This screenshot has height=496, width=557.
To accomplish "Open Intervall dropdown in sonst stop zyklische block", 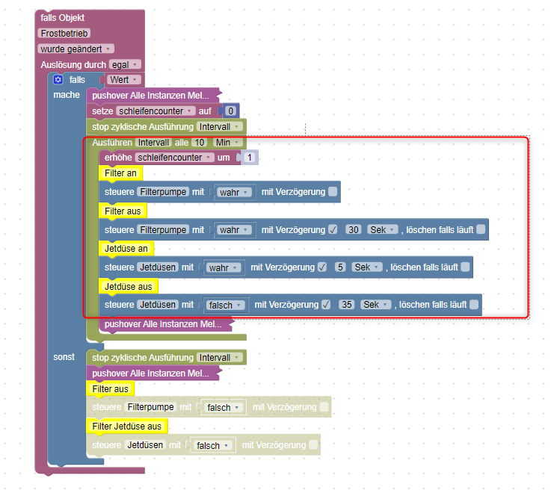I will point(219,358).
